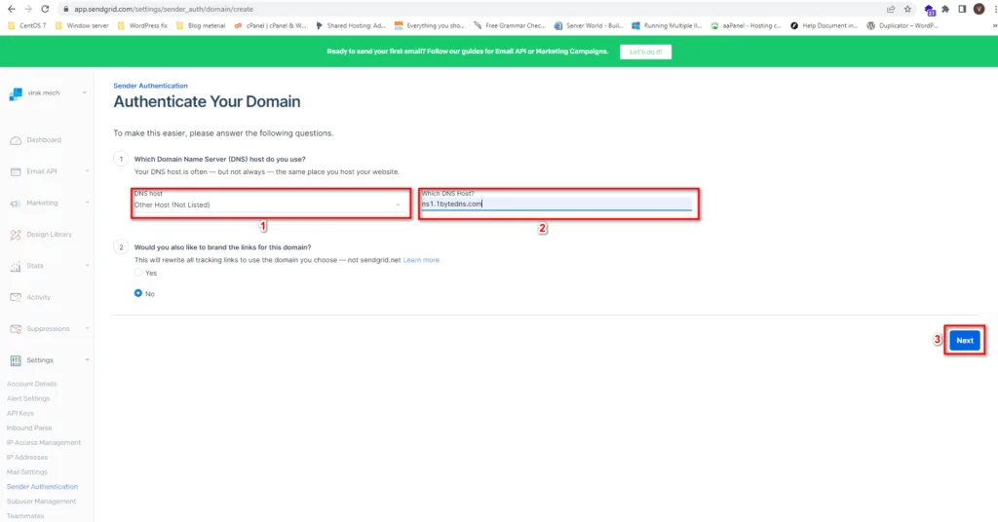The image size is (998, 522).
Task: Open IP Addresses settings page
Action: pos(26,457)
